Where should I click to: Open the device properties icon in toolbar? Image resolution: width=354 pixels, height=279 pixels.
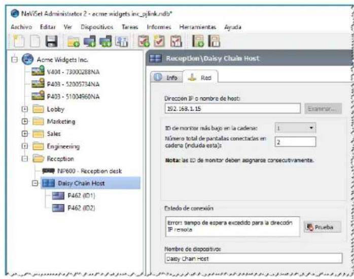[121, 42]
